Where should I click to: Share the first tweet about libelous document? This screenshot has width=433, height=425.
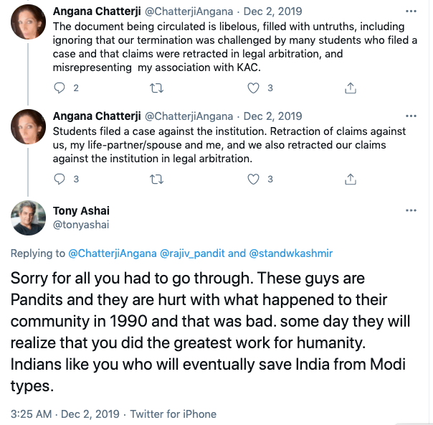(351, 88)
